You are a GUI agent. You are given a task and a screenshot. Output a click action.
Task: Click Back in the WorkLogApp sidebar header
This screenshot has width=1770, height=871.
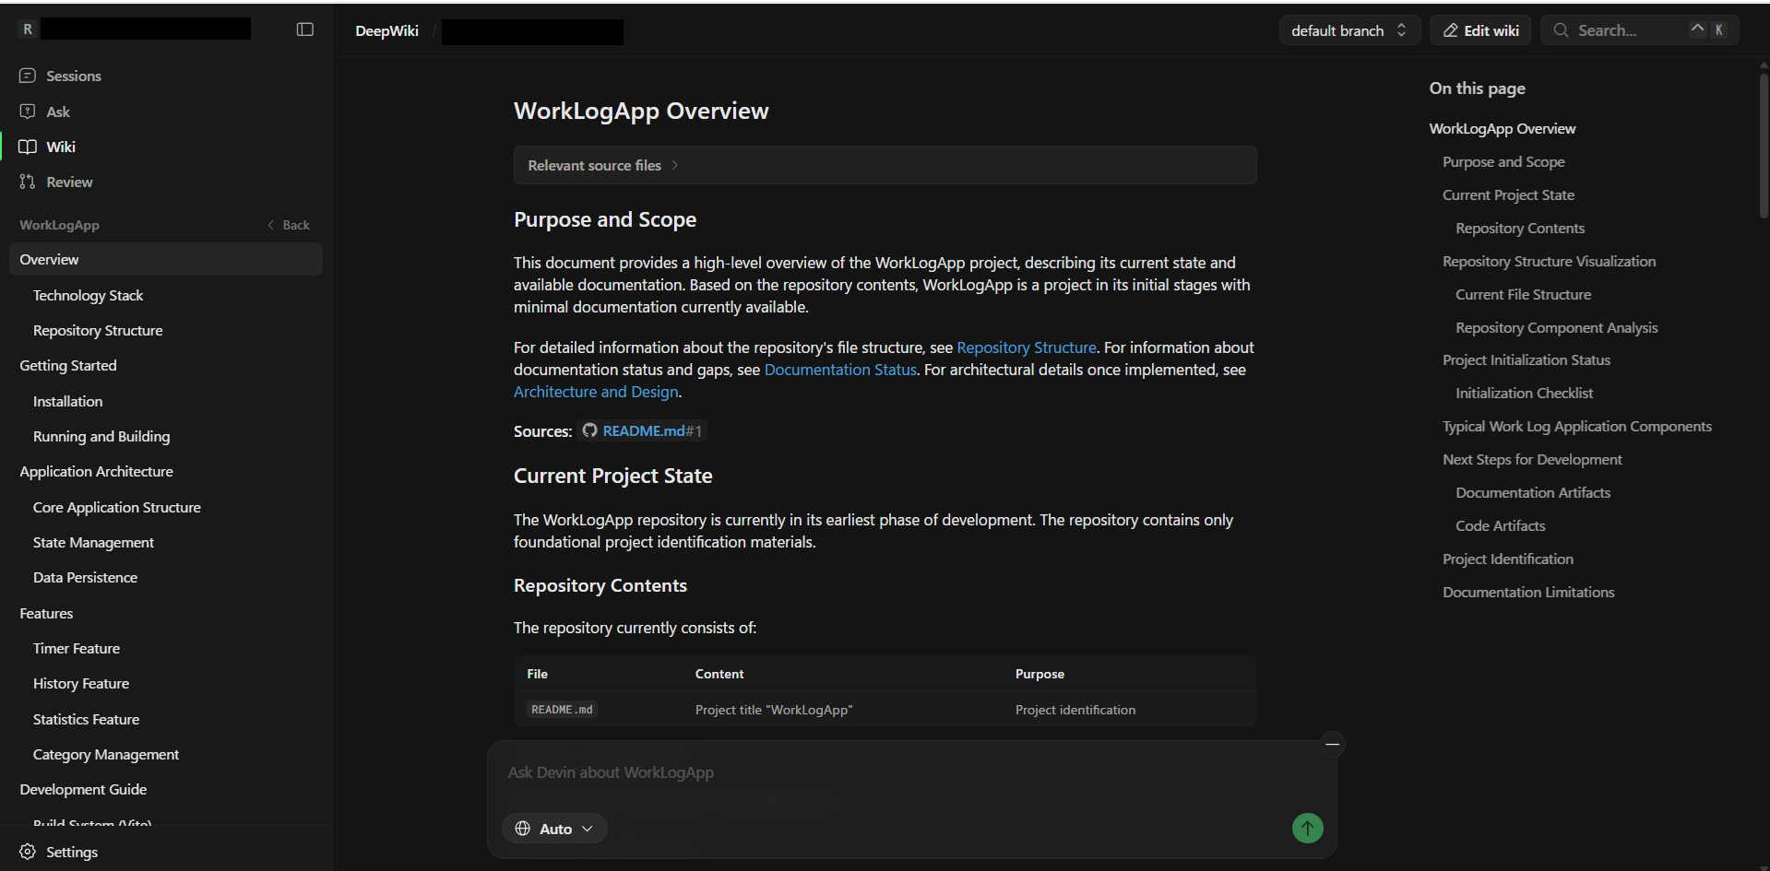click(289, 225)
